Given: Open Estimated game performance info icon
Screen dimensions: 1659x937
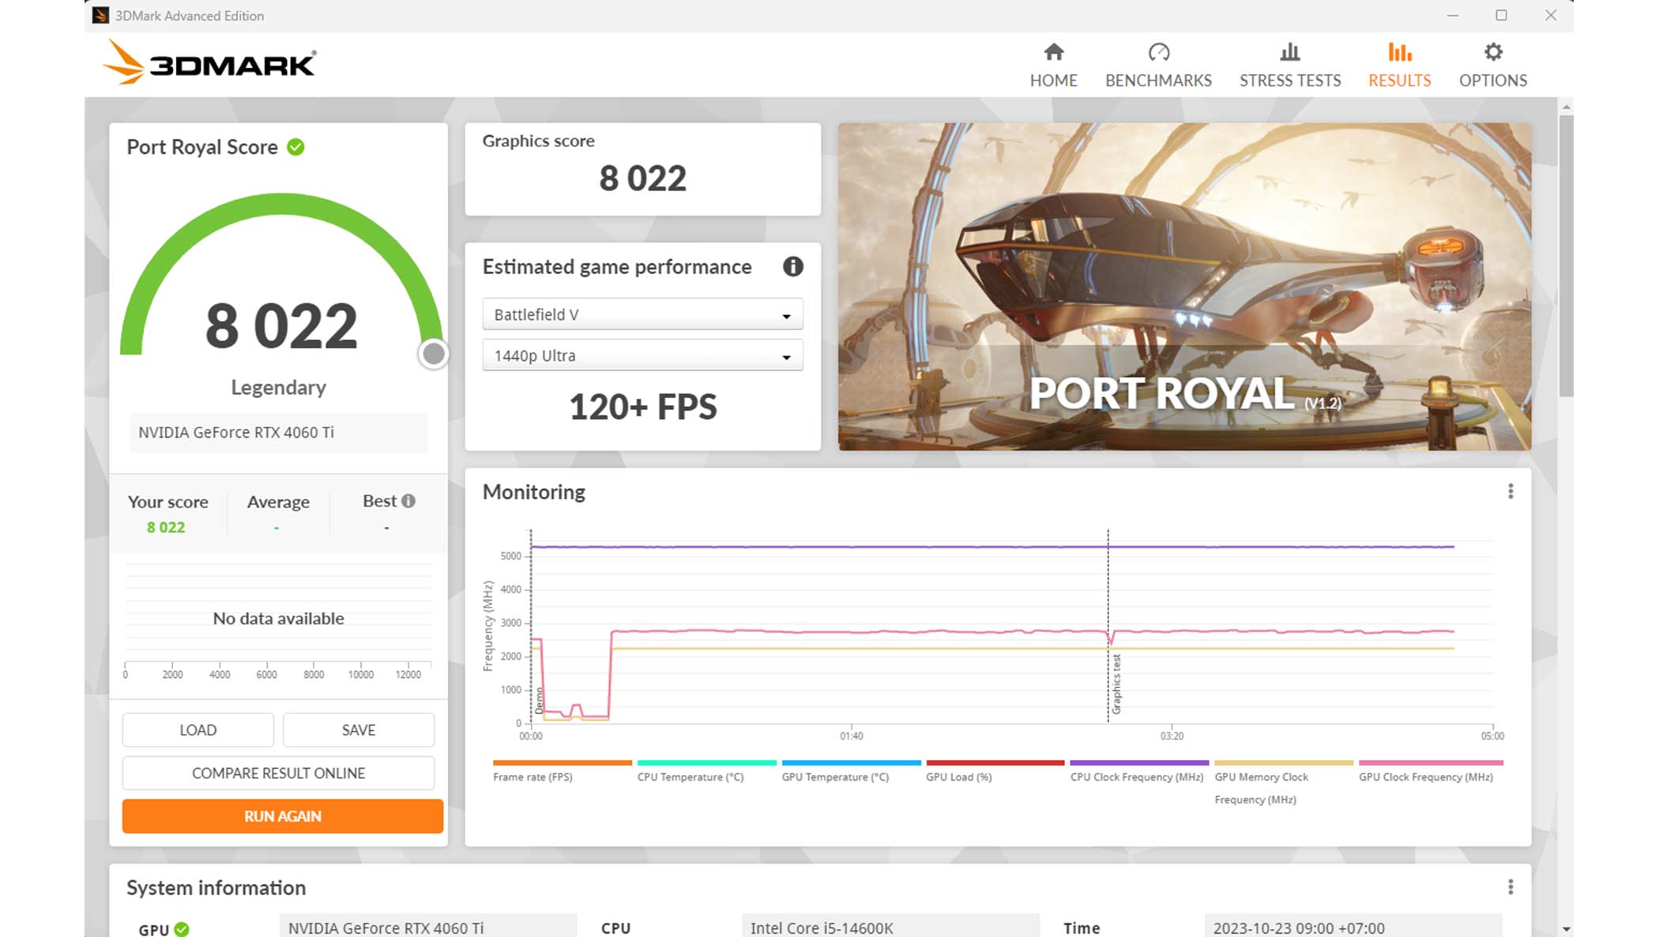Looking at the screenshot, I should [792, 267].
